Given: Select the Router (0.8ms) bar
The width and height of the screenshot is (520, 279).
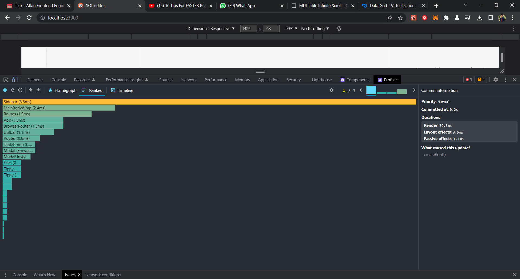Looking at the screenshot, I should (x=21, y=138).
